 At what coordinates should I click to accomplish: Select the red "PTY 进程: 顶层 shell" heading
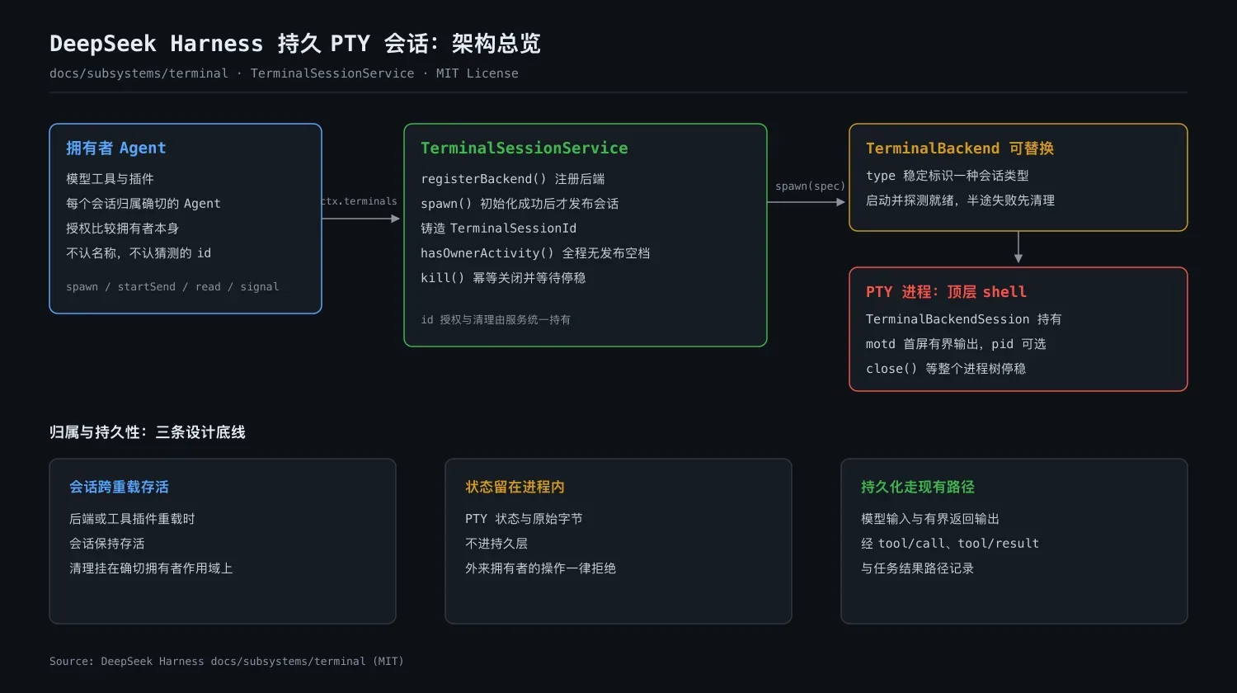click(946, 291)
